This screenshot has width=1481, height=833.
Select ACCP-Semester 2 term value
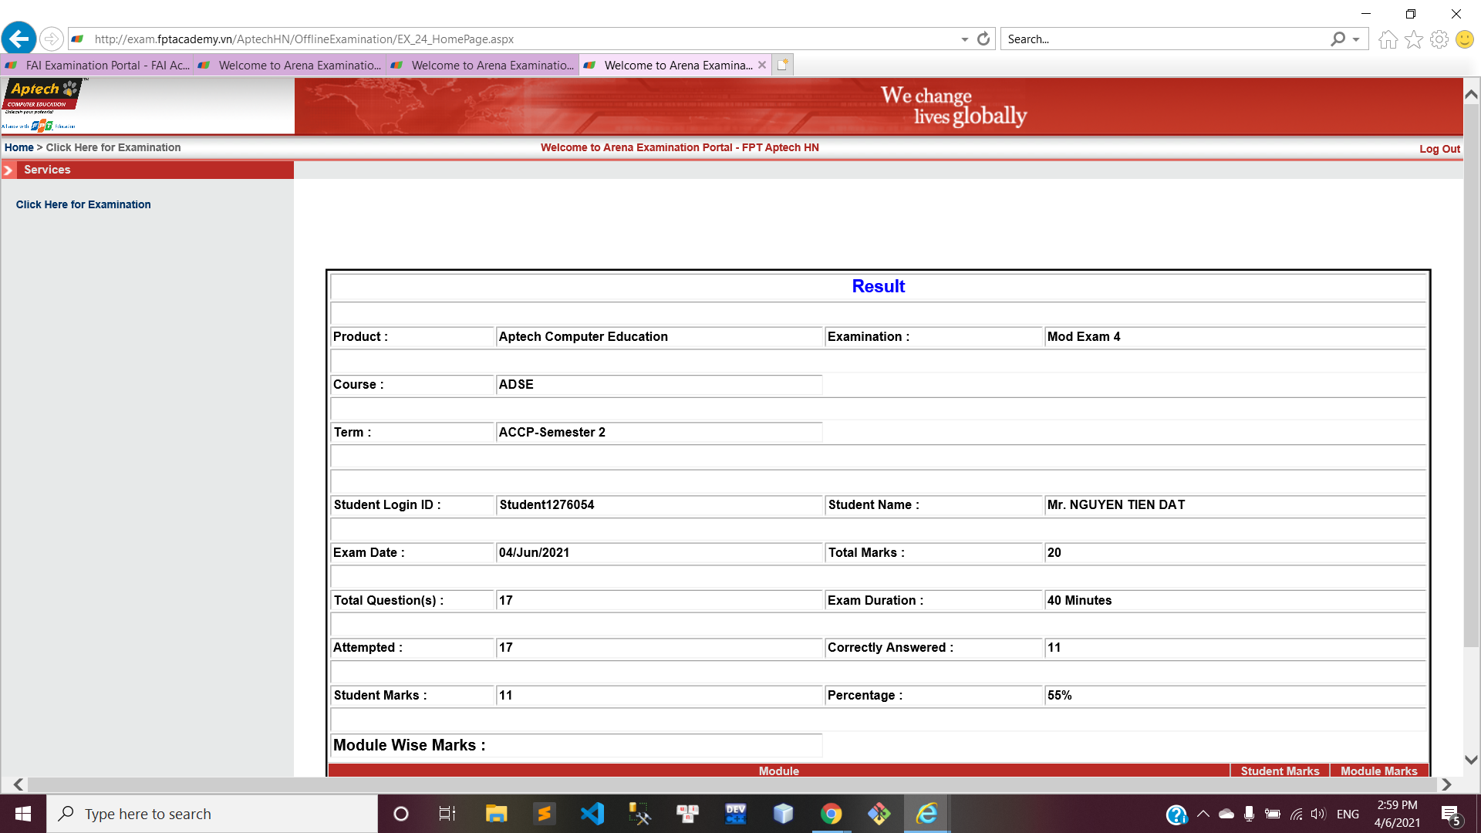[x=552, y=432]
